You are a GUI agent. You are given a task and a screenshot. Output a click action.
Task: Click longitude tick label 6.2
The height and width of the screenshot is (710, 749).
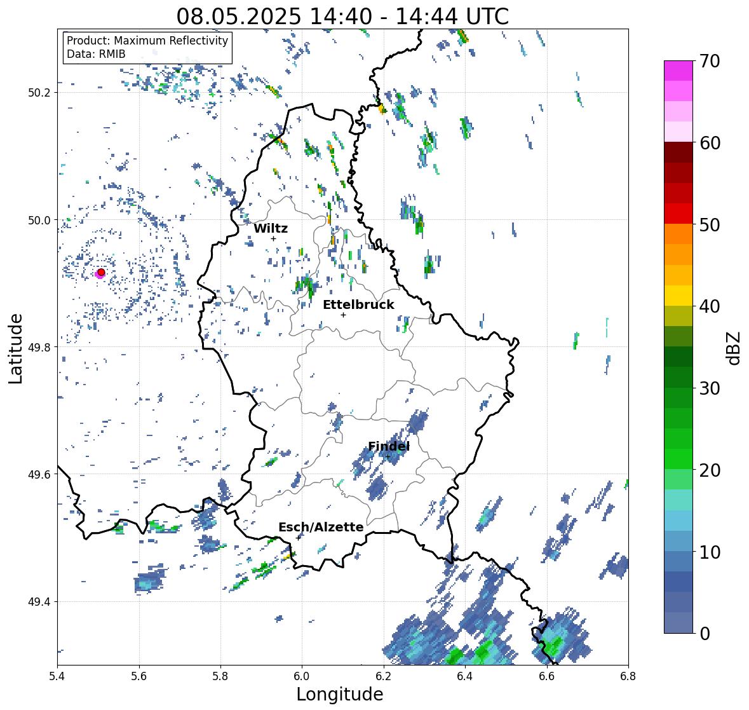tap(384, 676)
